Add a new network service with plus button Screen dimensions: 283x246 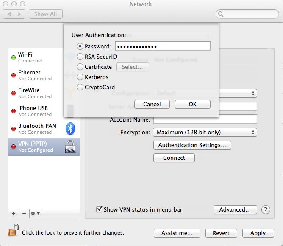click(14, 214)
